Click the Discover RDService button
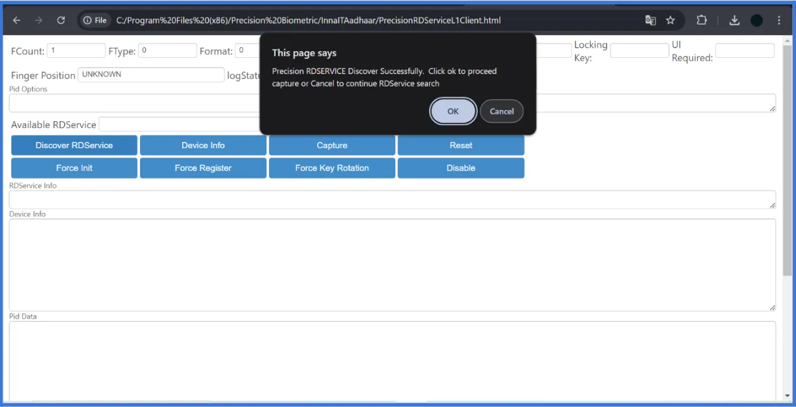The height and width of the screenshot is (407, 796). coord(74,145)
